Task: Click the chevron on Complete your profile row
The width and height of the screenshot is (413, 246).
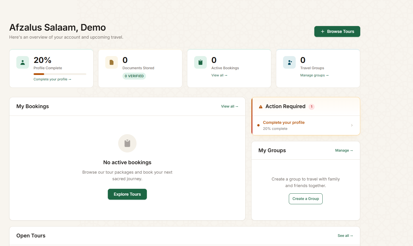Action: pos(352,125)
